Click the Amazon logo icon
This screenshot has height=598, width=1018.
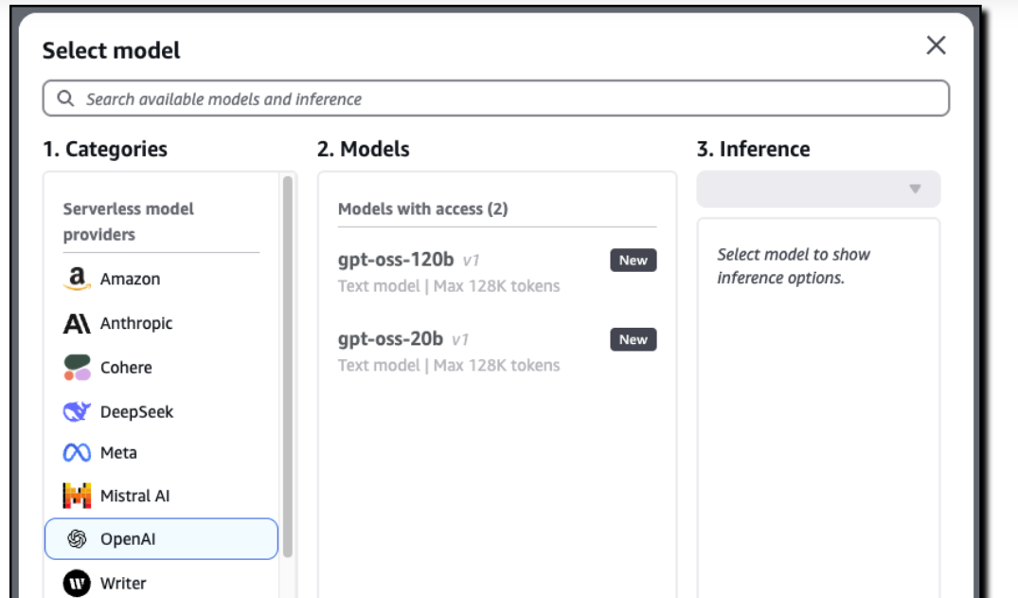click(77, 279)
